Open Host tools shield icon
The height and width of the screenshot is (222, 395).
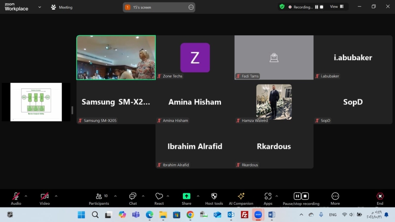pos(214,196)
